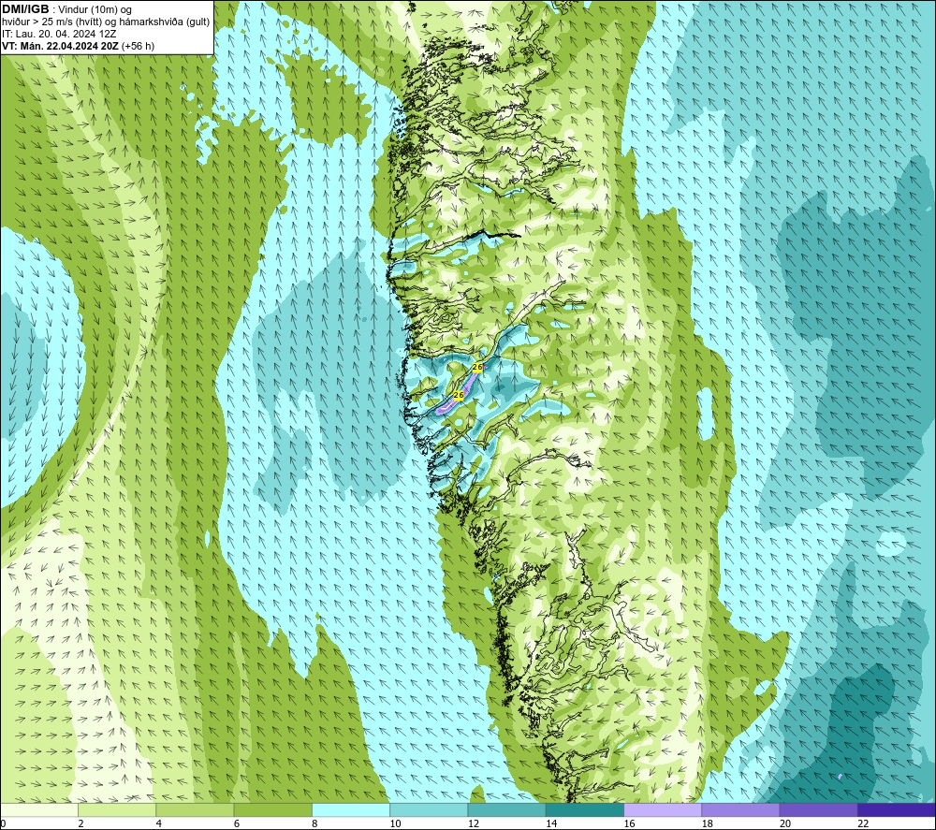Click the legend scale label '2'
Screen dimensions: 936x830
(x=80, y=823)
